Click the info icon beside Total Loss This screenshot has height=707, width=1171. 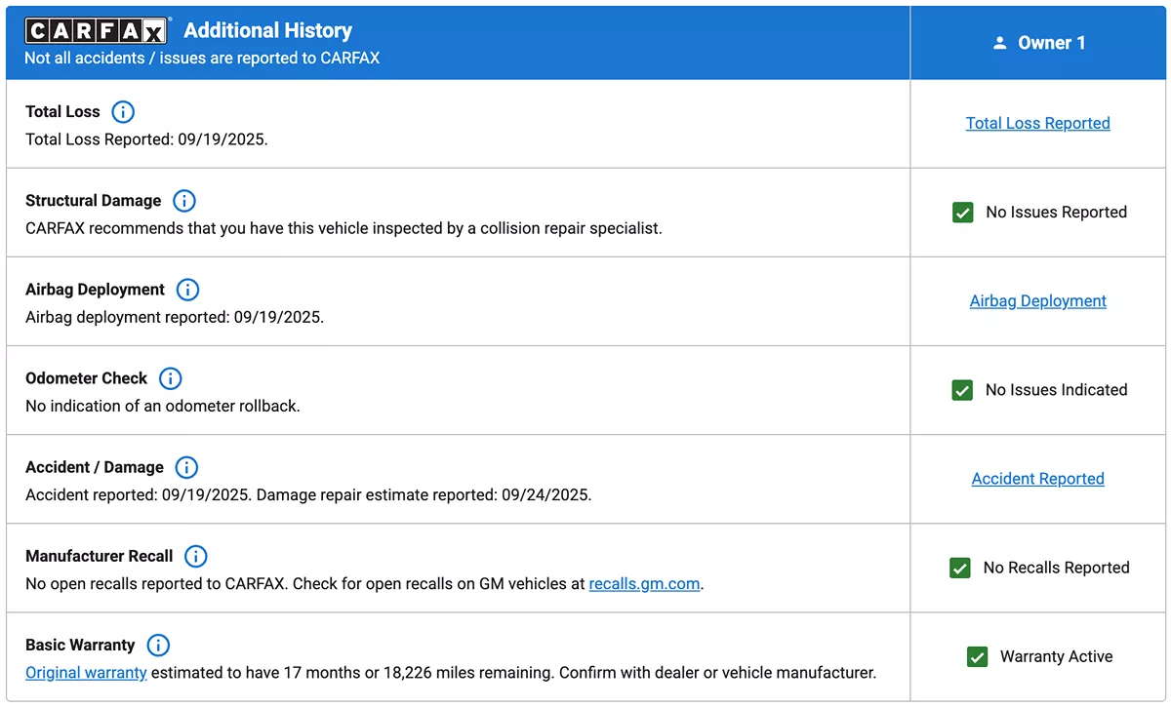pos(123,111)
